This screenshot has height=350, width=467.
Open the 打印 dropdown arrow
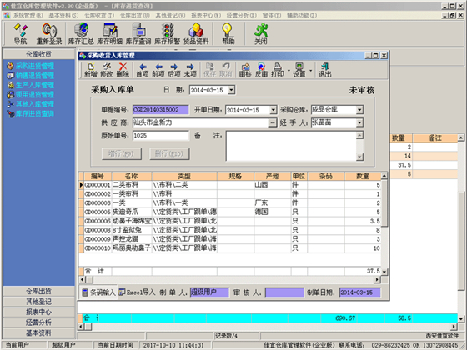(x=289, y=71)
